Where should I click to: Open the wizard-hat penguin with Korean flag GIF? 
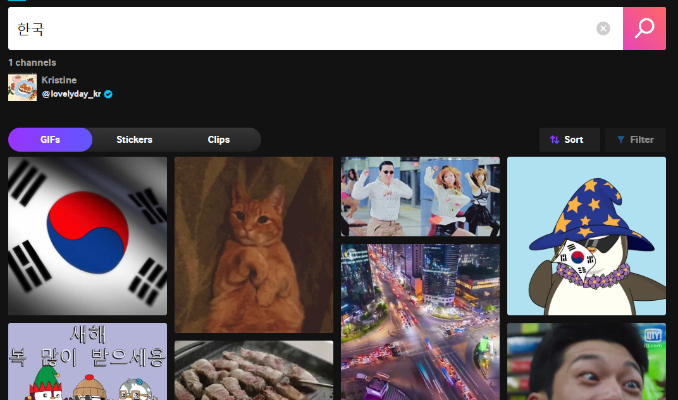(586, 236)
